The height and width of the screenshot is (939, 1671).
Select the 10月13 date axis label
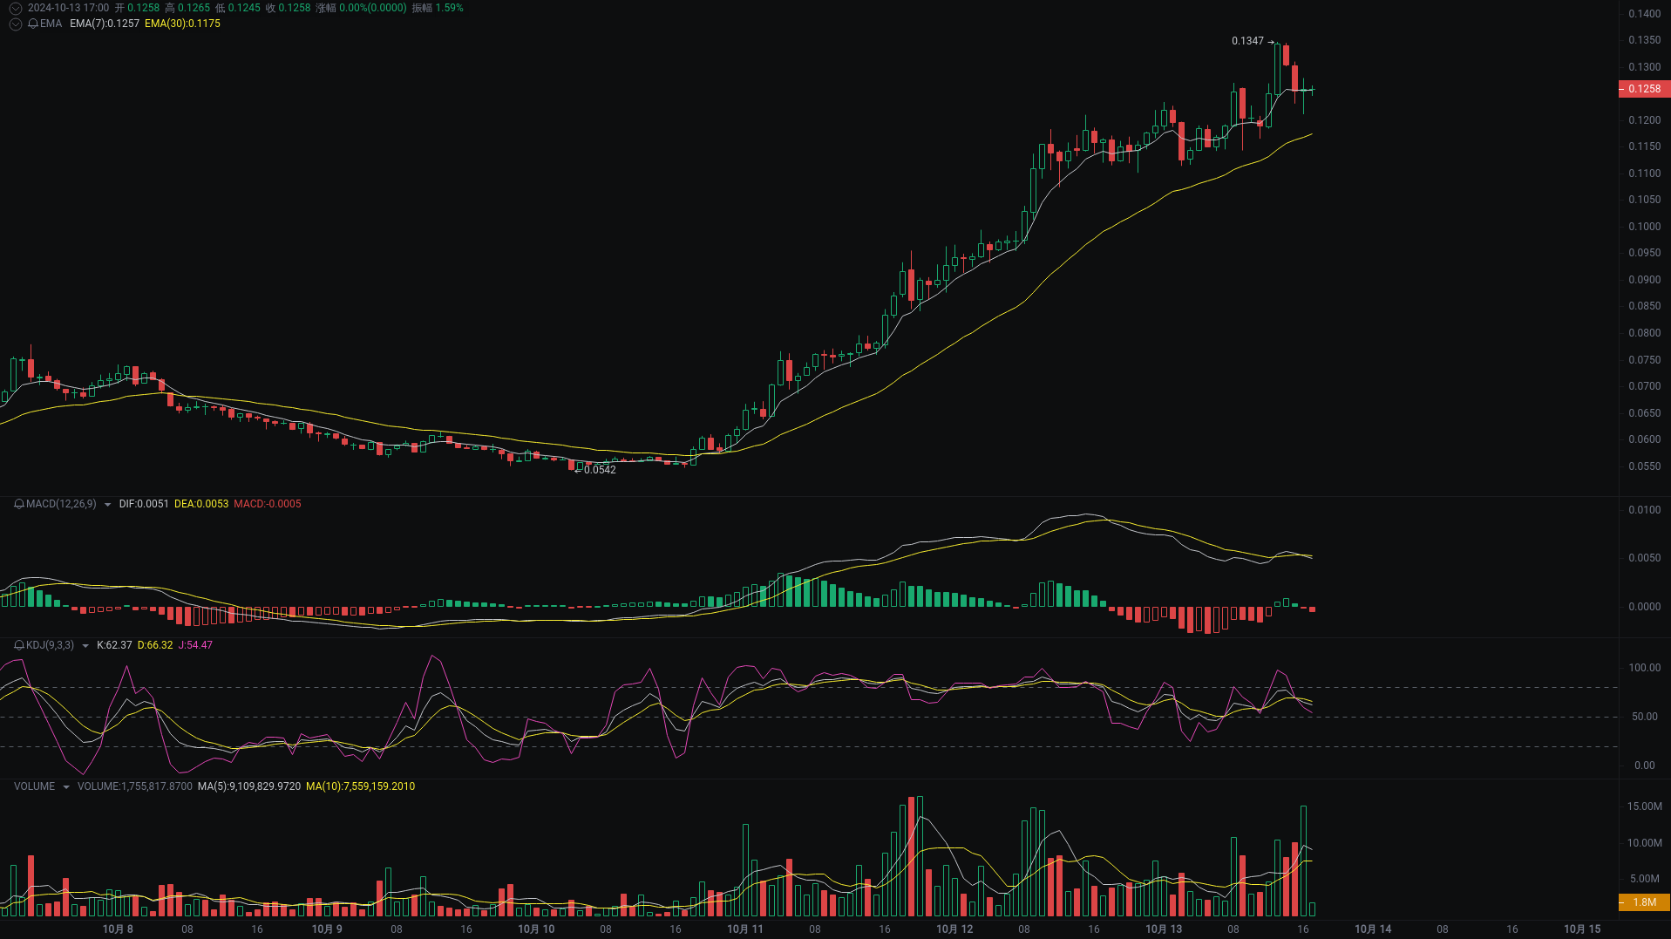point(1164,929)
